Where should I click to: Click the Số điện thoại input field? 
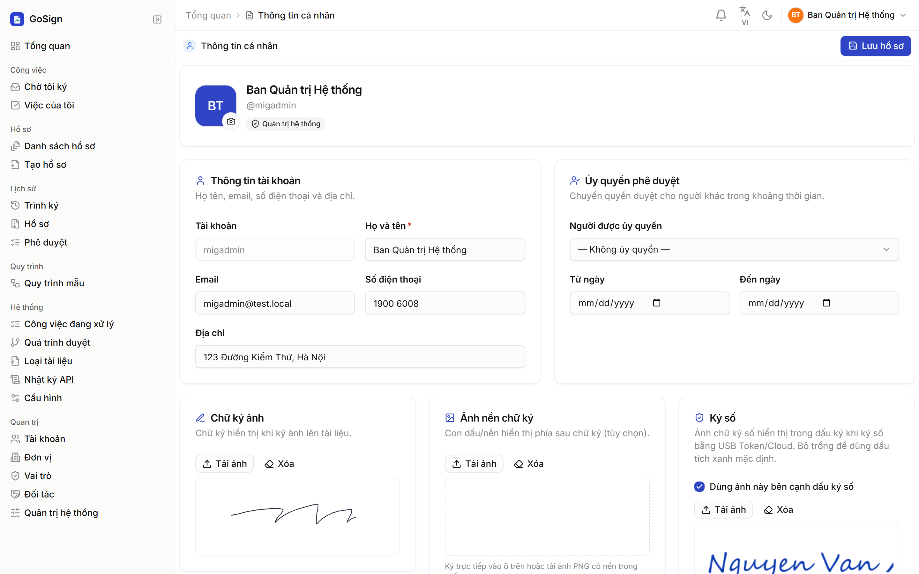pos(445,303)
